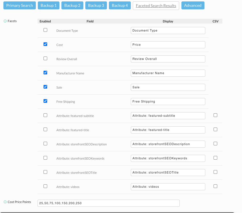242x213 pixels.
Task: Click the Cost field label
Action: click(59, 45)
